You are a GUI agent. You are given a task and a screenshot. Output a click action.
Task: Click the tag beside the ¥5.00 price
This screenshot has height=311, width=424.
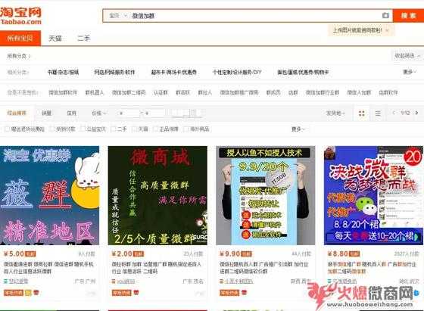click(30, 254)
